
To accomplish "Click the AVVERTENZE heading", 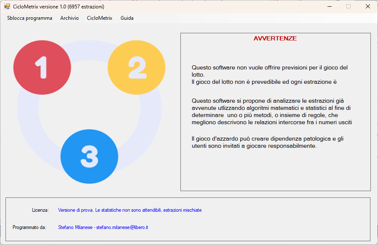I will tap(275, 38).
